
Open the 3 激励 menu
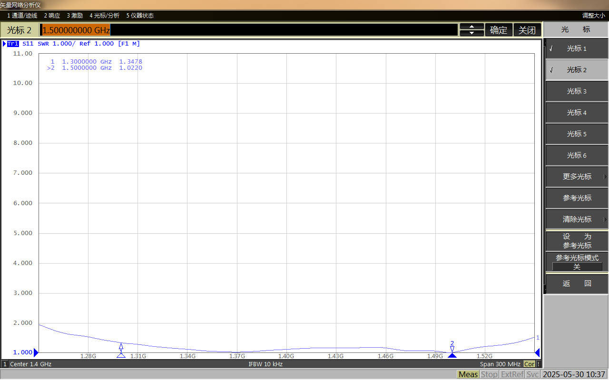click(x=75, y=16)
